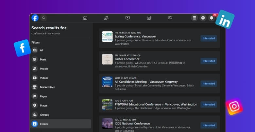Click the 'WED, 23 APR-23 APR' date
This screenshot has width=255, height=132.
[126, 78]
